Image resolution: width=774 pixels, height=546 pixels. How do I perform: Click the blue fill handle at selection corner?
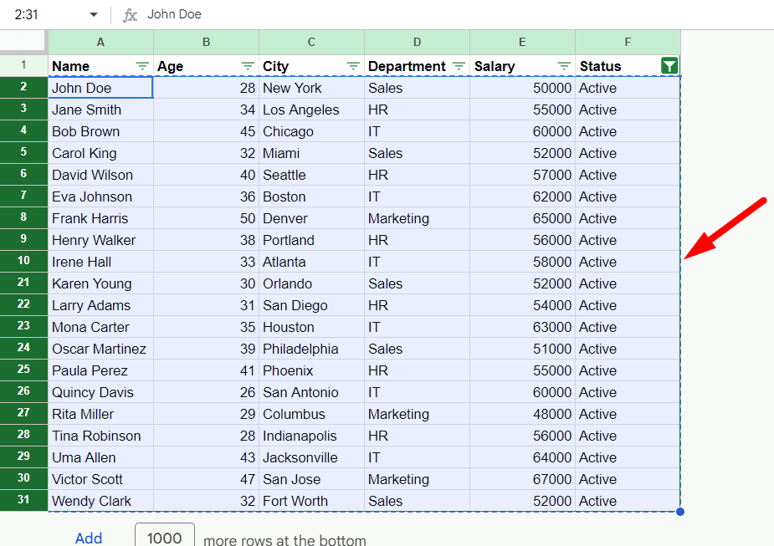(x=680, y=511)
